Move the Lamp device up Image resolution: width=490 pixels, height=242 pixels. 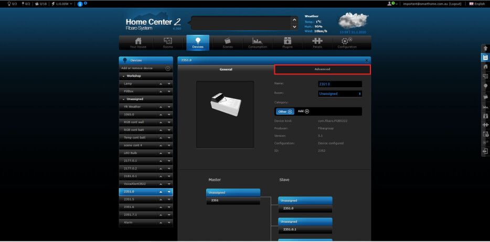click(161, 84)
